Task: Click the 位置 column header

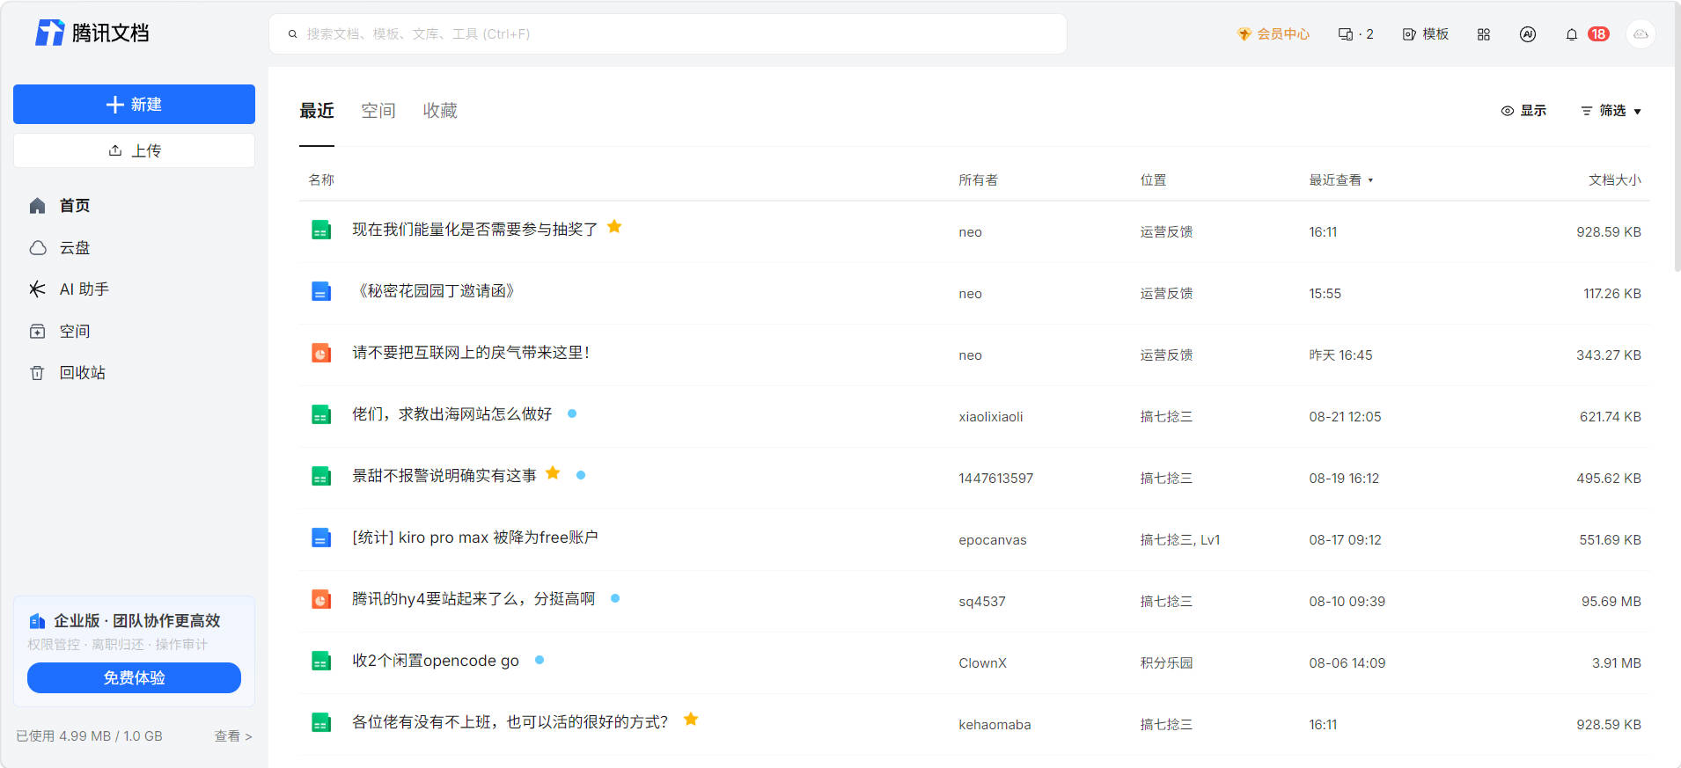Action: [1153, 180]
